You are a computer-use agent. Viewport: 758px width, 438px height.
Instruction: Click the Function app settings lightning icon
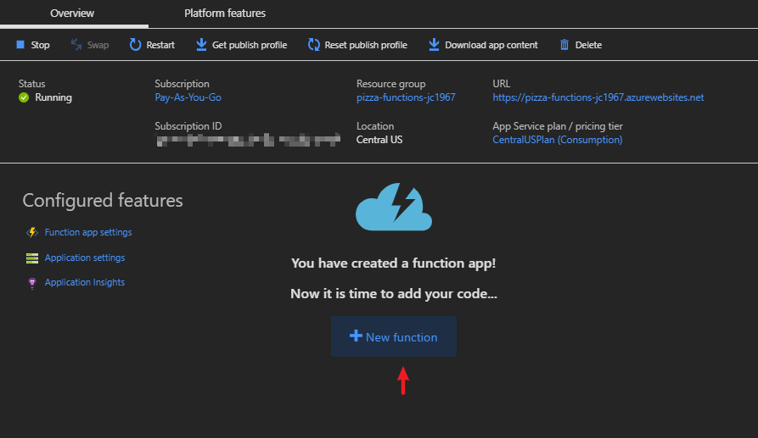pos(32,232)
